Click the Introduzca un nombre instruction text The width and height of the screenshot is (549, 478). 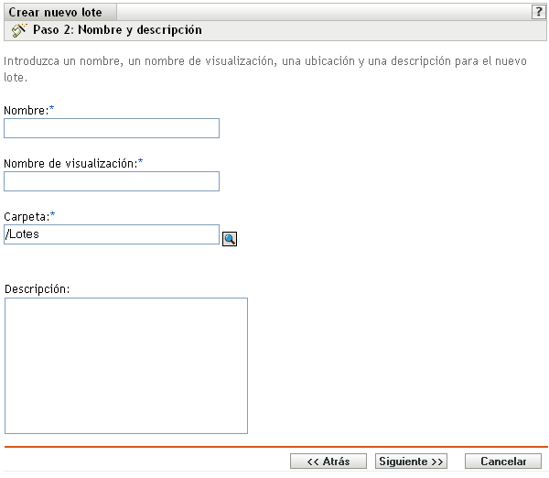pyautogui.click(x=265, y=69)
